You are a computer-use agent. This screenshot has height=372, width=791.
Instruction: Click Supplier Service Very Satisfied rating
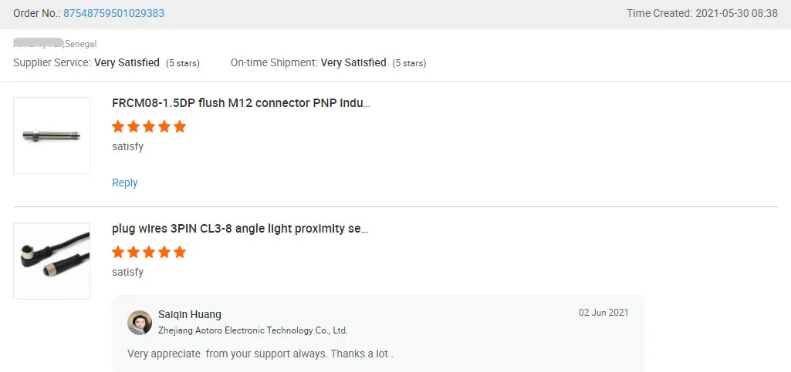click(x=127, y=62)
